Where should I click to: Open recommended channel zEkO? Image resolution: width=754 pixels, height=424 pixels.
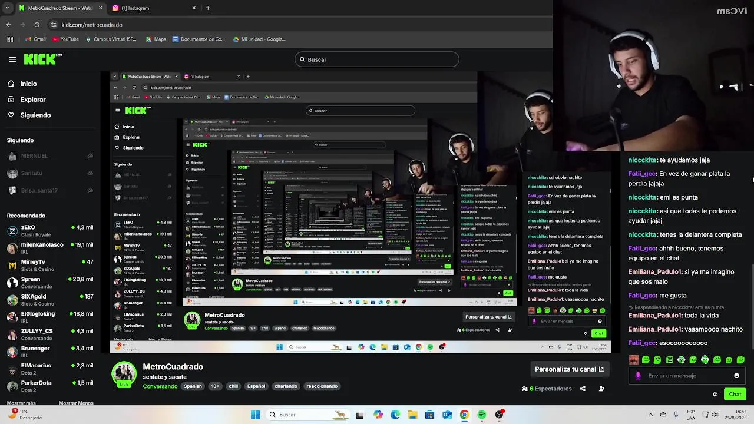(50, 231)
